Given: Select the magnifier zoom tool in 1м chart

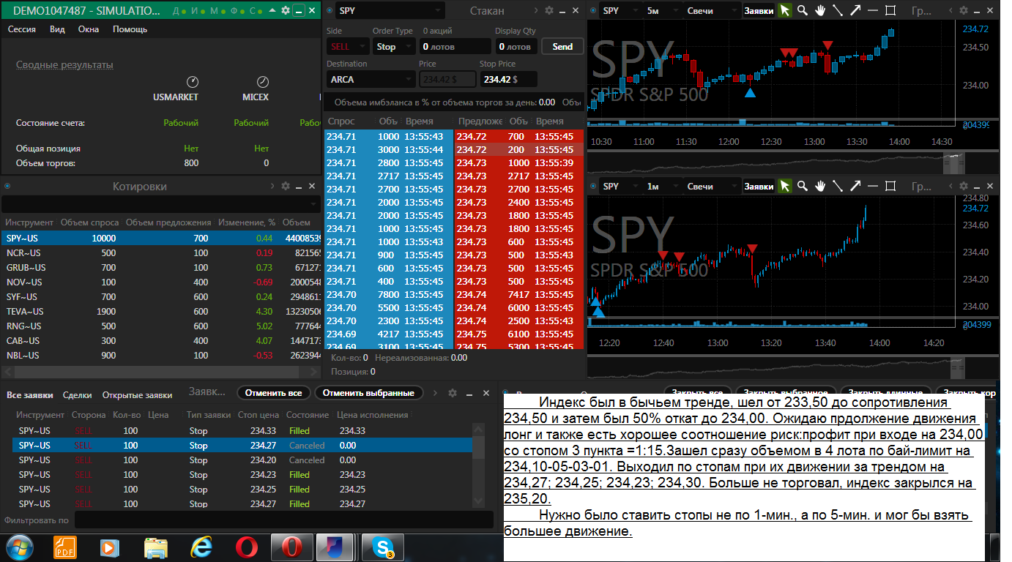Looking at the screenshot, I should [803, 186].
